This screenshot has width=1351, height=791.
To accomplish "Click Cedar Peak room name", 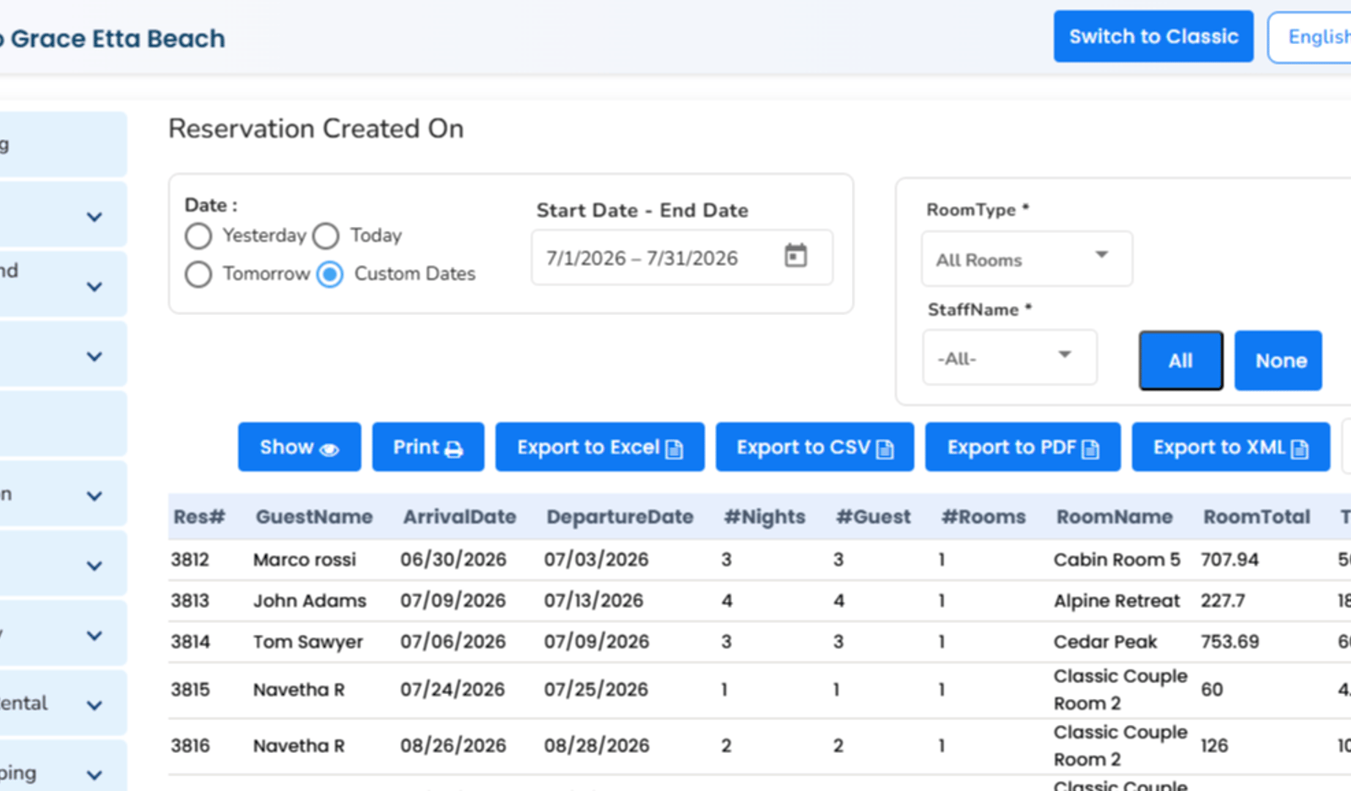I will [x=1105, y=642].
